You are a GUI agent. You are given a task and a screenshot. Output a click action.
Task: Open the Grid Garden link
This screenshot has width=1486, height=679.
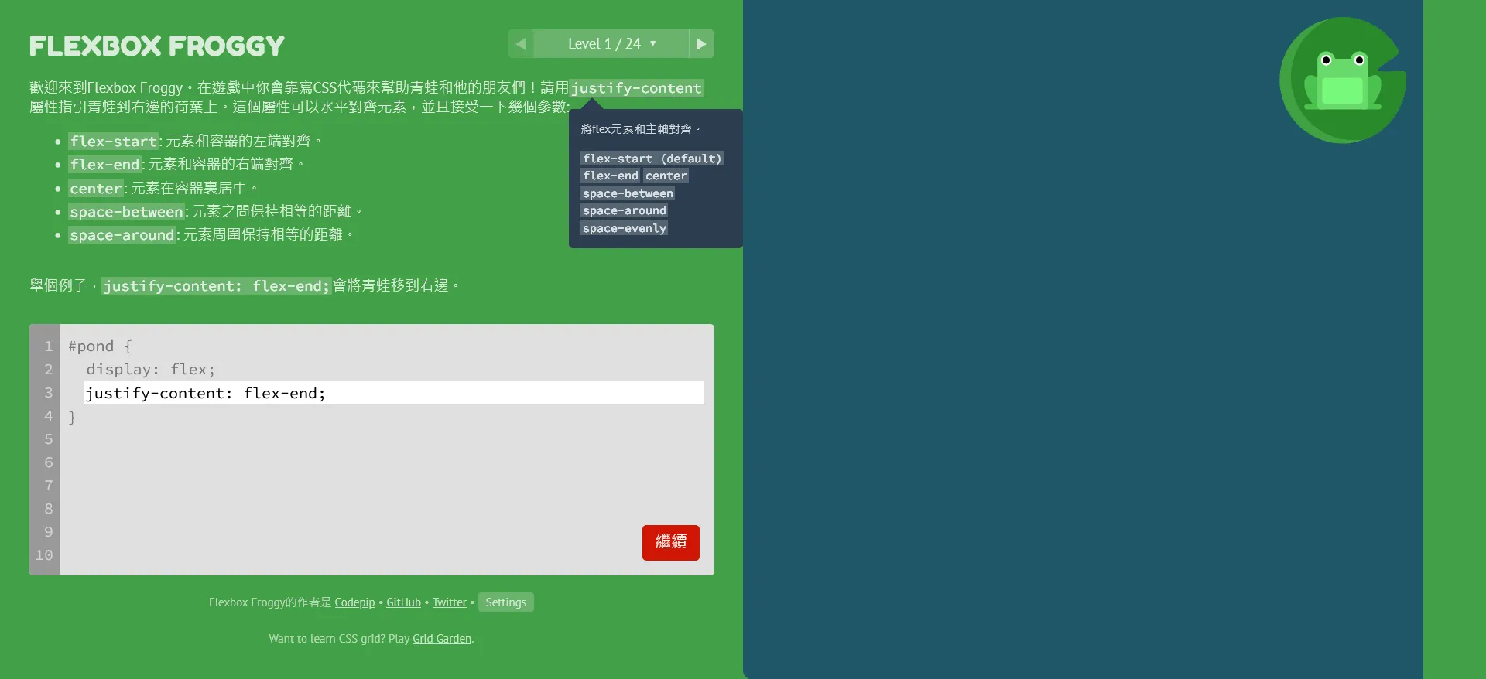442,639
